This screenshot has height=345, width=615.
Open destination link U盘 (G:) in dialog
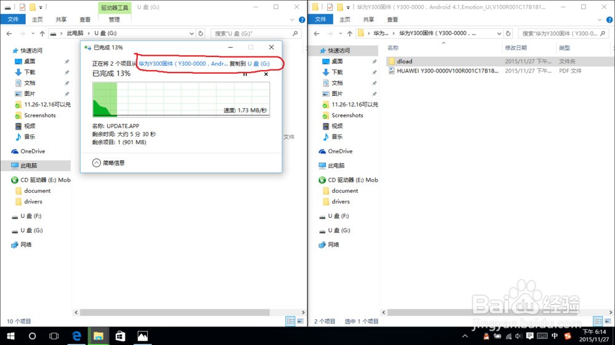click(x=258, y=63)
